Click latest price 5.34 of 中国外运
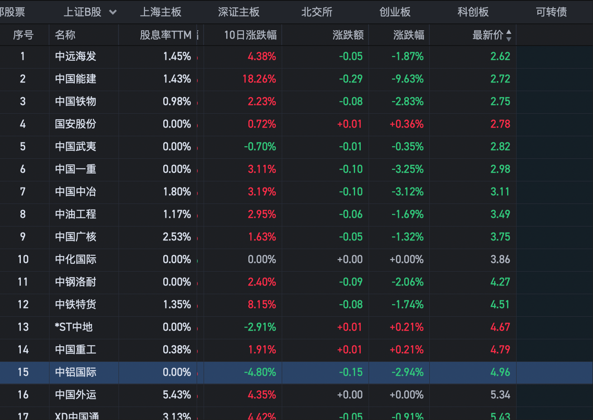Viewport: 593px width, 420px height. [x=500, y=395]
